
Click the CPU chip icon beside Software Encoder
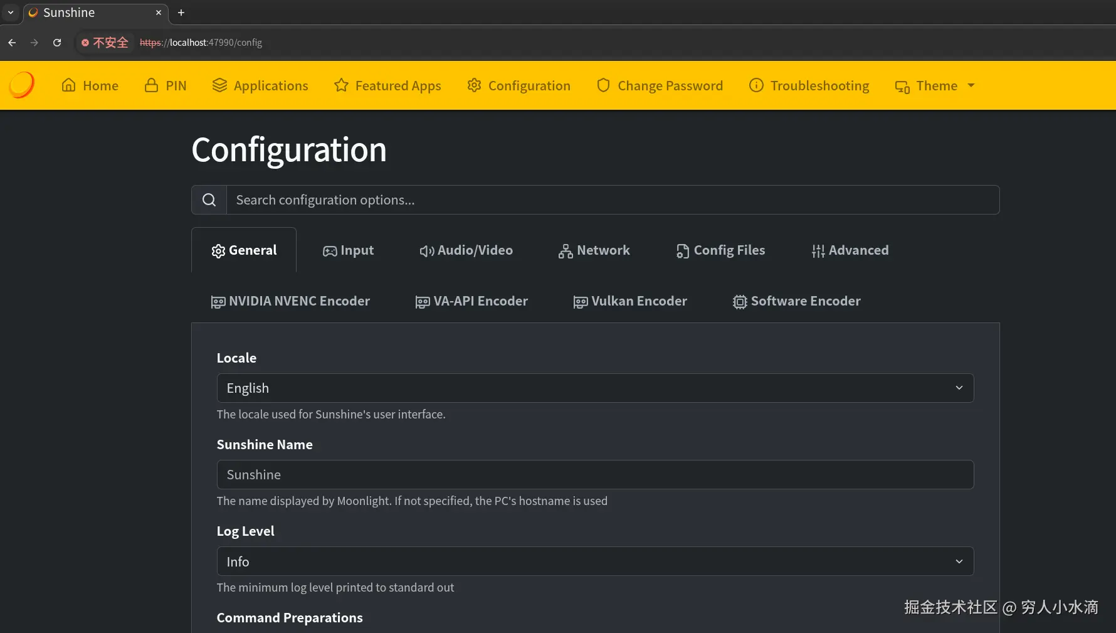tap(740, 302)
